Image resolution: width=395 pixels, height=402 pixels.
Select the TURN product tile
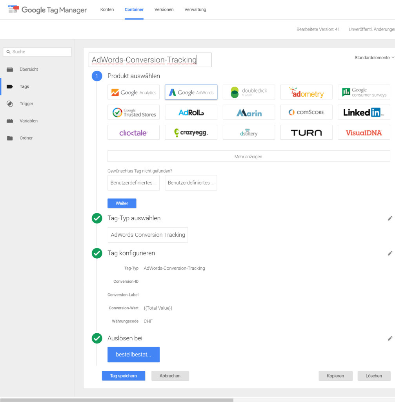(306, 132)
